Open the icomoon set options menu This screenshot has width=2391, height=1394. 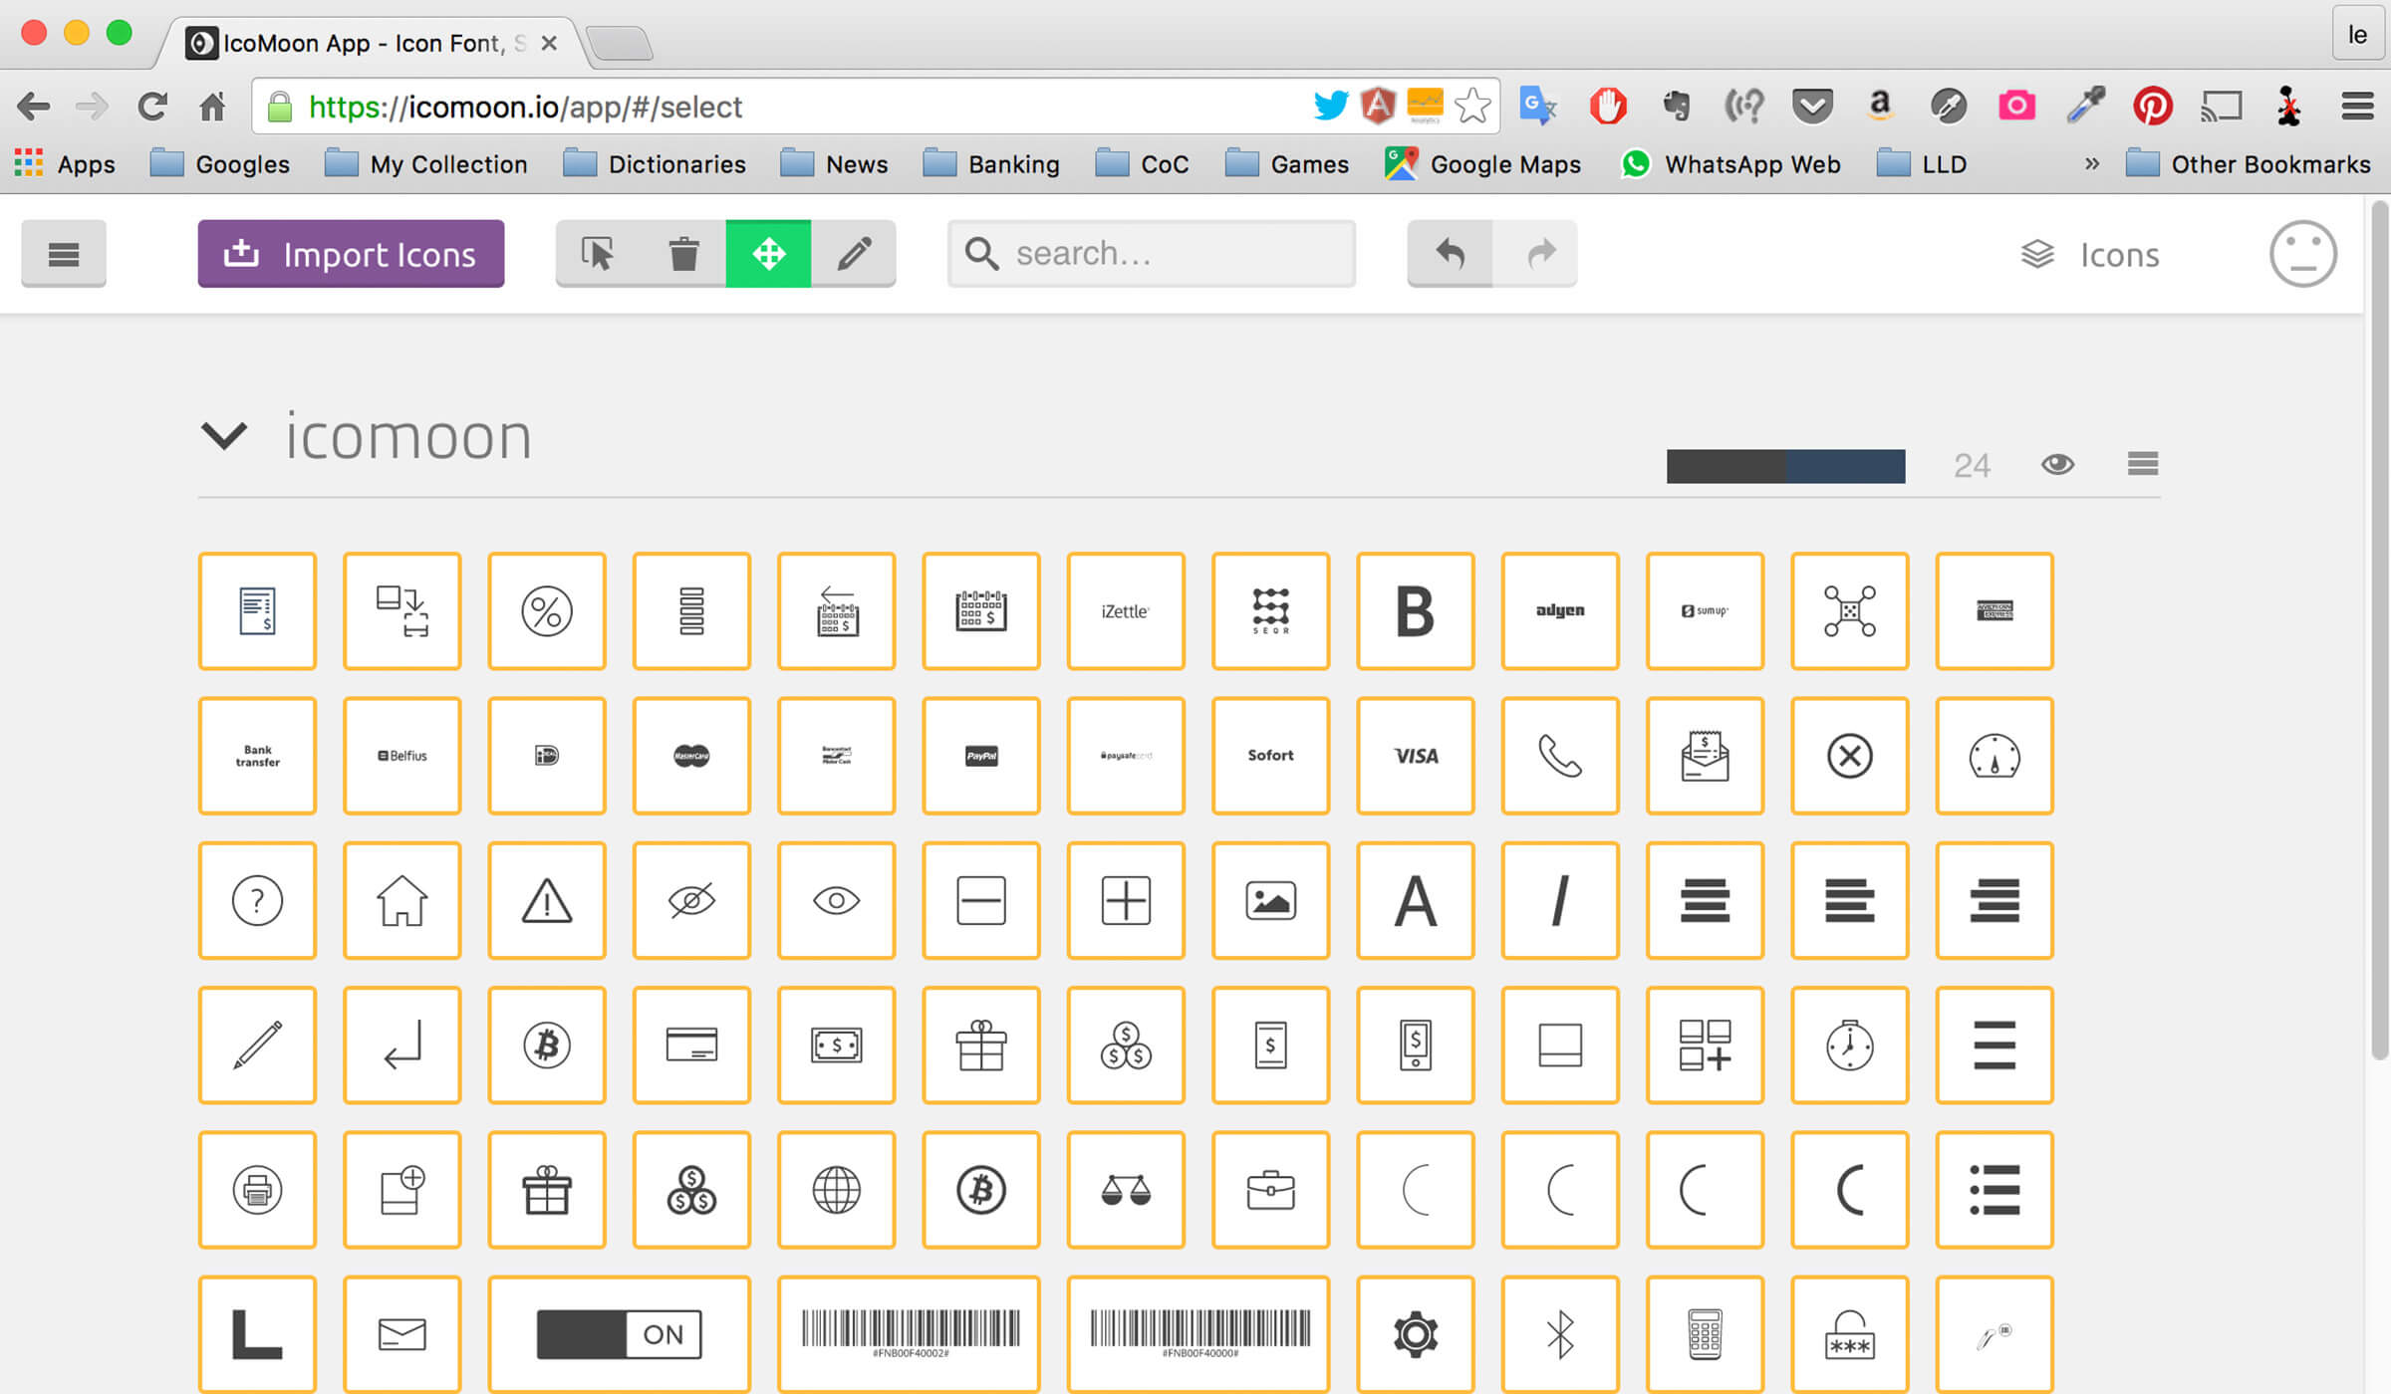2143,464
